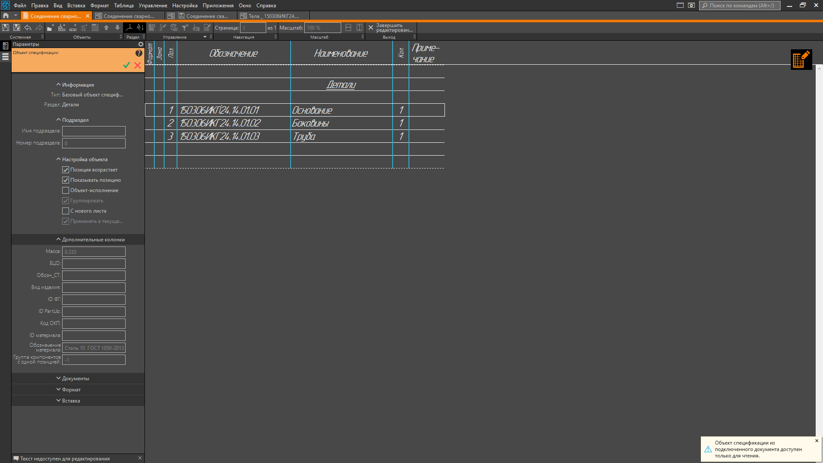Select row with 'Боковины' part
Viewport: 823px width, 463px height.
click(x=310, y=123)
